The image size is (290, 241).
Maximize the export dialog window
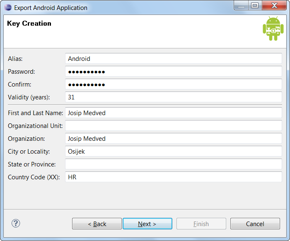pyautogui.click(x=254, y=5)
